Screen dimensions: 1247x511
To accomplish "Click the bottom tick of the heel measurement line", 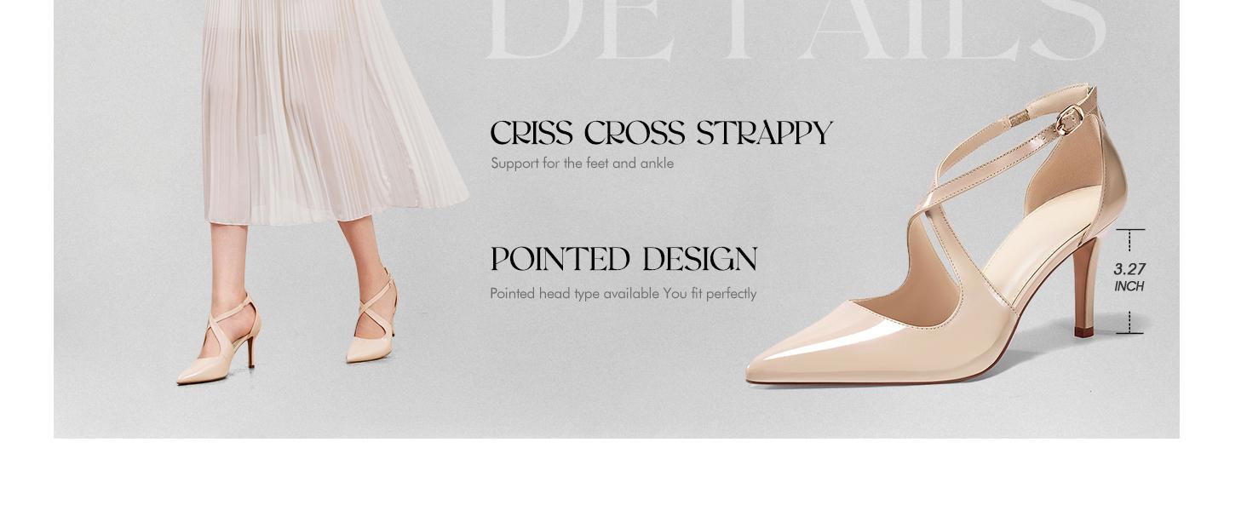I will 1130,333.
